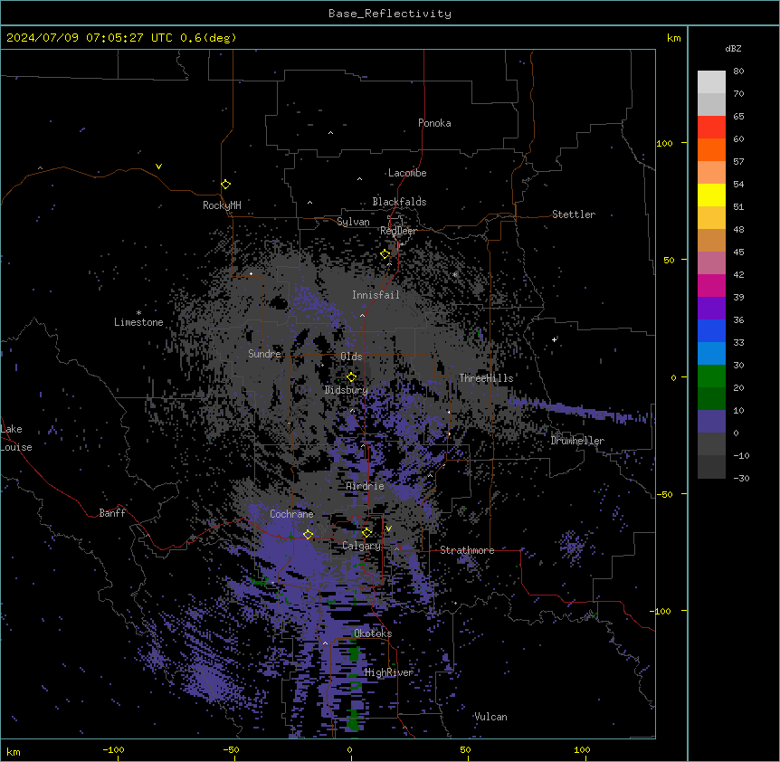This screenshot has width=780, height=762.
Task: Click the Base_Reflectivity title
Action: pos(390,14)
